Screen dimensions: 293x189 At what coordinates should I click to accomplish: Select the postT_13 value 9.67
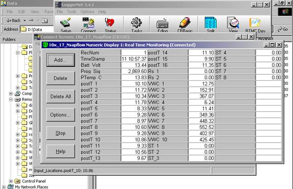tap(134, 158)
